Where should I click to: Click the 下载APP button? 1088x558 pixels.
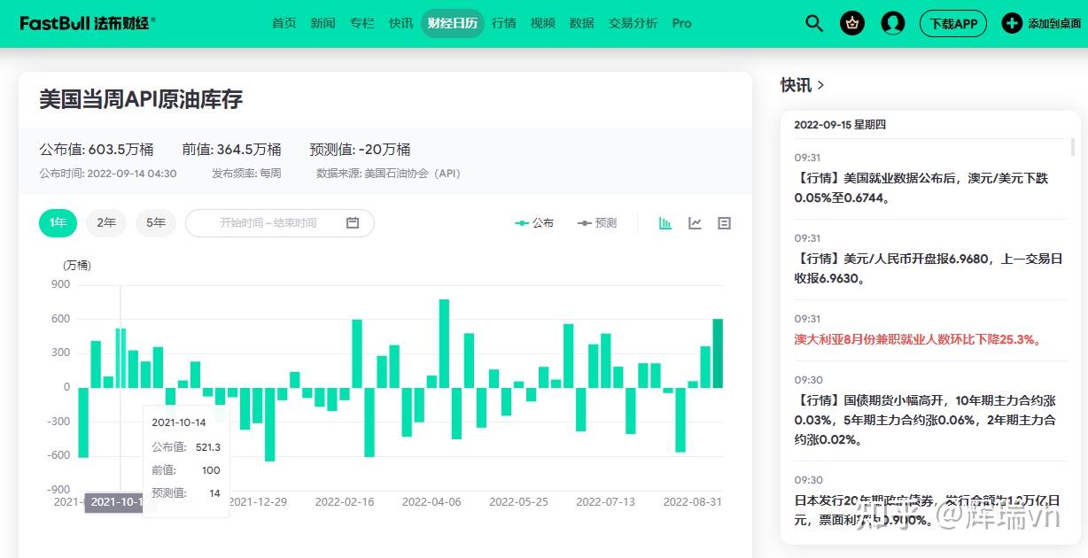tap(953, 23)
